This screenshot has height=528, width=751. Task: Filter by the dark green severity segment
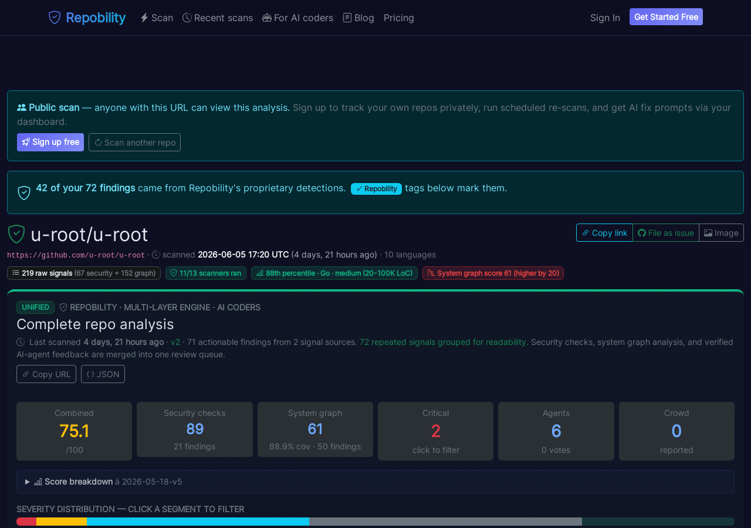[x=658, y=522]
